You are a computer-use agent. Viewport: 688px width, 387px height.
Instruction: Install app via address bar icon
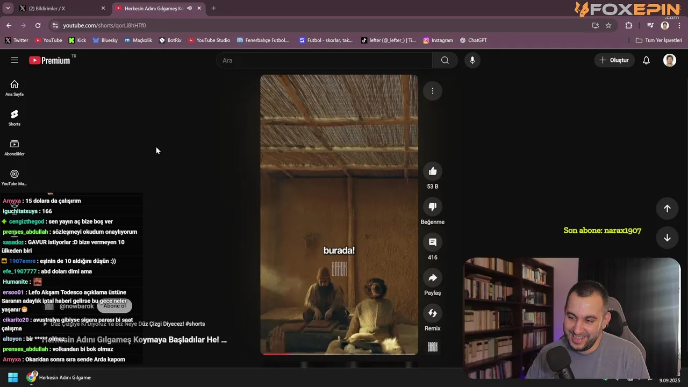[595, 25]
